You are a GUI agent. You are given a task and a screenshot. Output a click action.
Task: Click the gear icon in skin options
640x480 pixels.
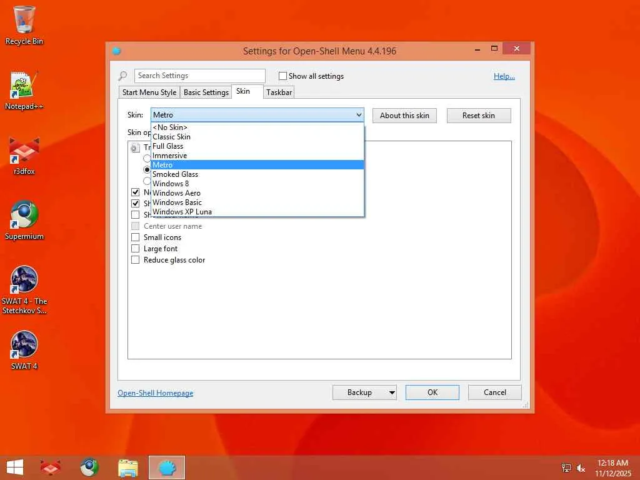coord(135,147)
